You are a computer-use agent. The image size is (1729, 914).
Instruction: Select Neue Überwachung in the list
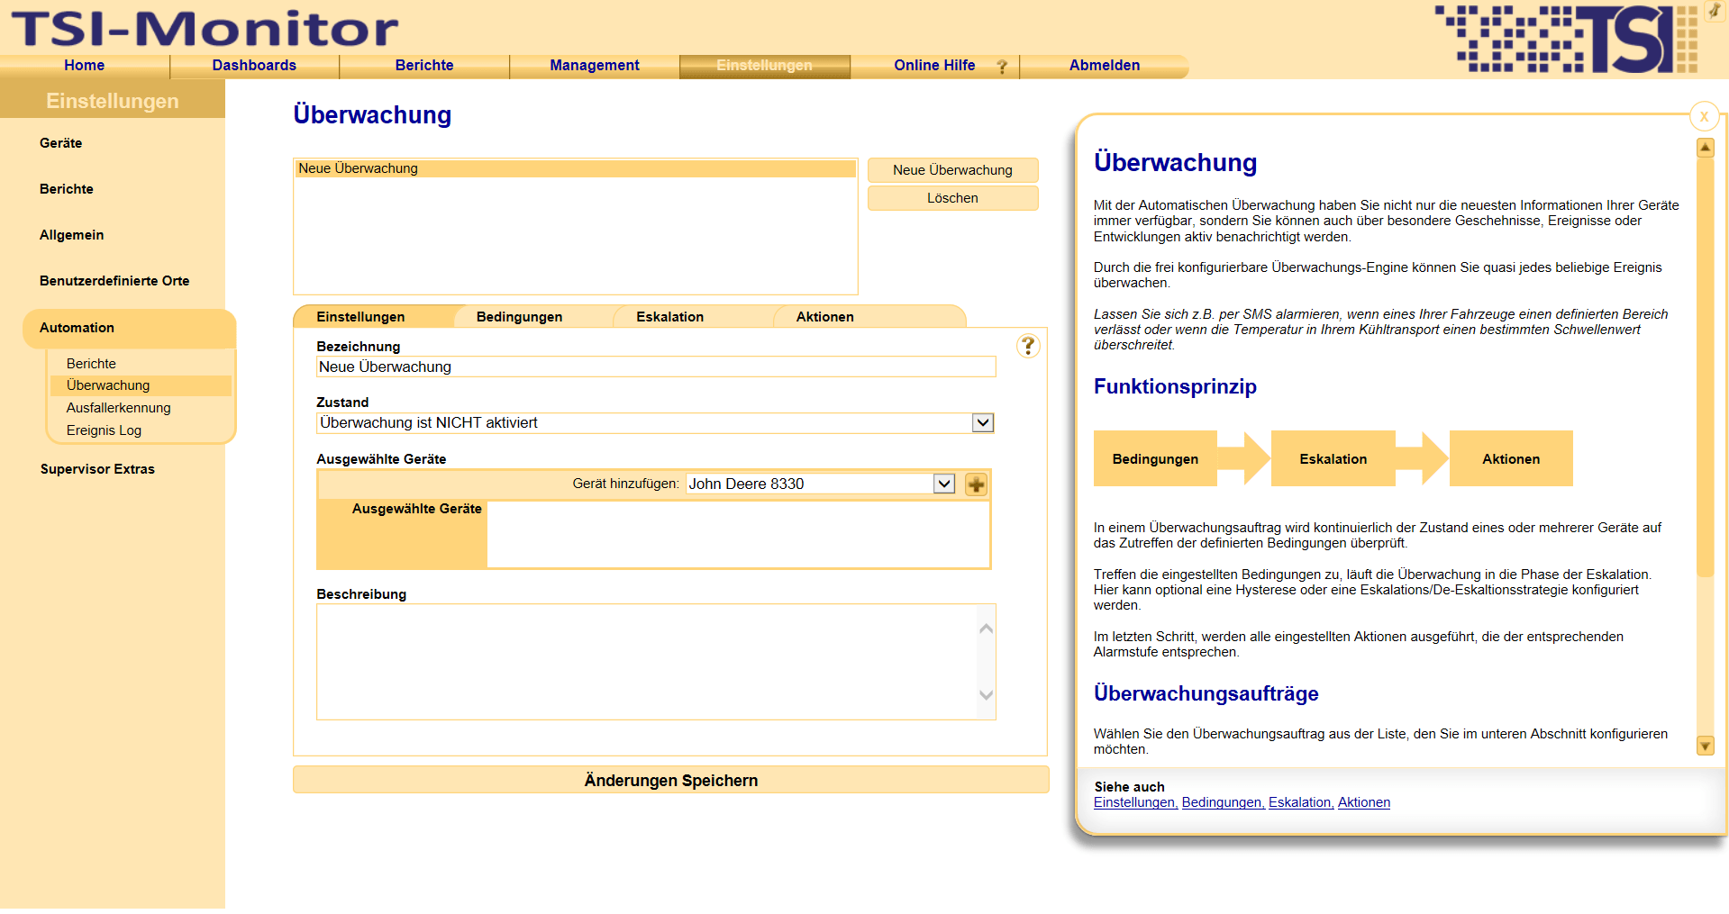[x=576, y=168]
